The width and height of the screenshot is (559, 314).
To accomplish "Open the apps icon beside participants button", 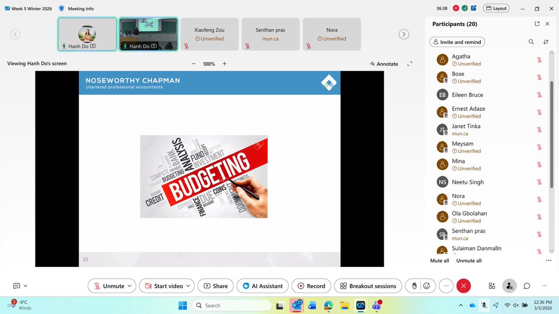I will pos(492,286).
